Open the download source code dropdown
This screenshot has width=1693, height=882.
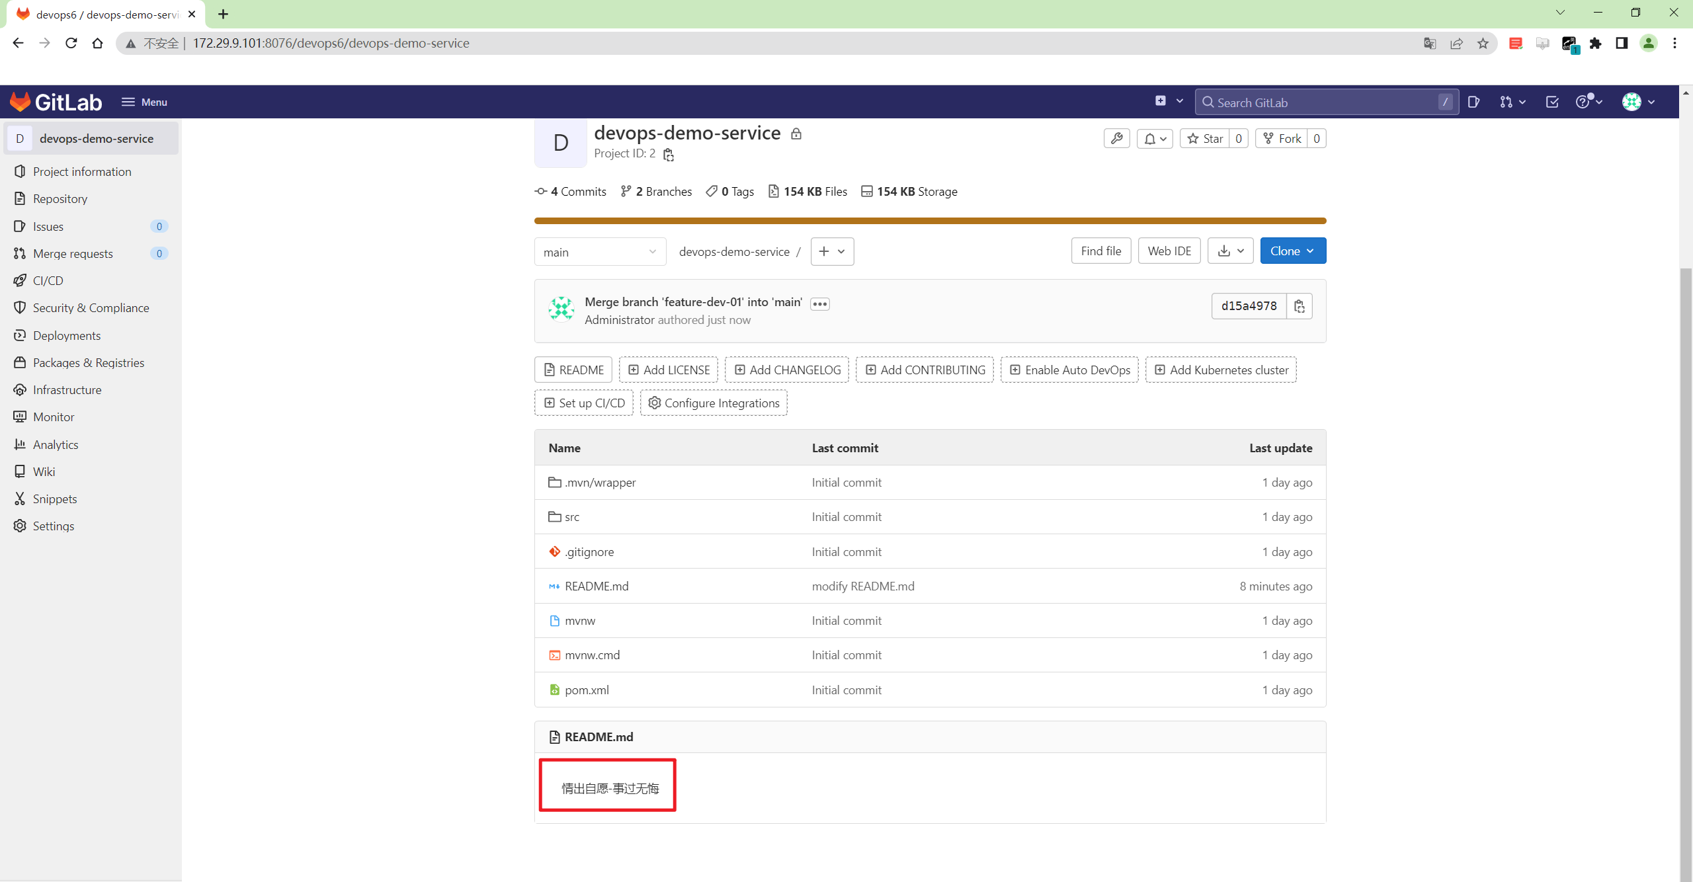(1230, 251)
